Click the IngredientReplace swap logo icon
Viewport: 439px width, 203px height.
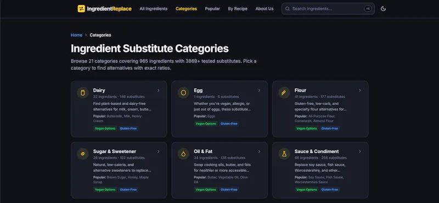pyautogui.click(x=81, y=9)
